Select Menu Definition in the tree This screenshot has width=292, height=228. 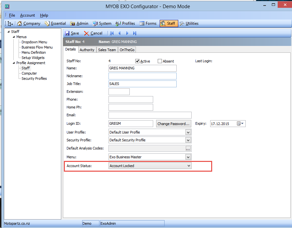point(34,52)
